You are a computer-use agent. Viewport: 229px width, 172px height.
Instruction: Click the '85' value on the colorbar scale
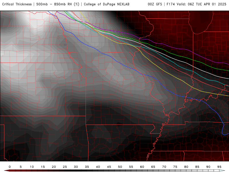pos(197,167)
